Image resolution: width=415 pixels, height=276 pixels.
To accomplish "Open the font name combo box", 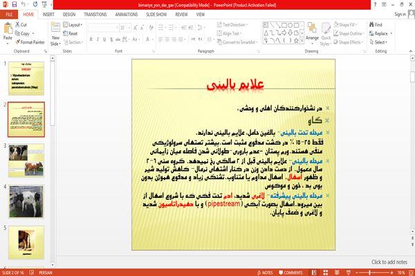I will 103,28.
